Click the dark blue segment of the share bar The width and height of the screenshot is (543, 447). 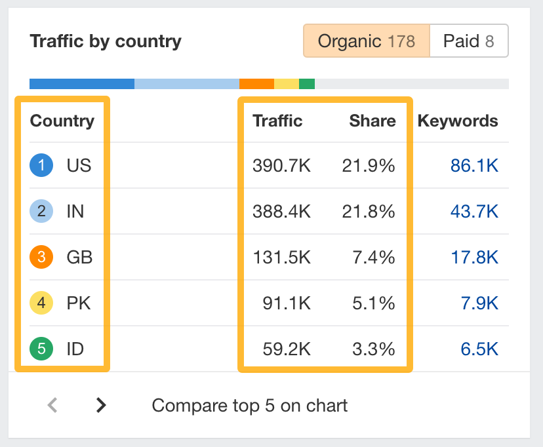click(82, 84)
